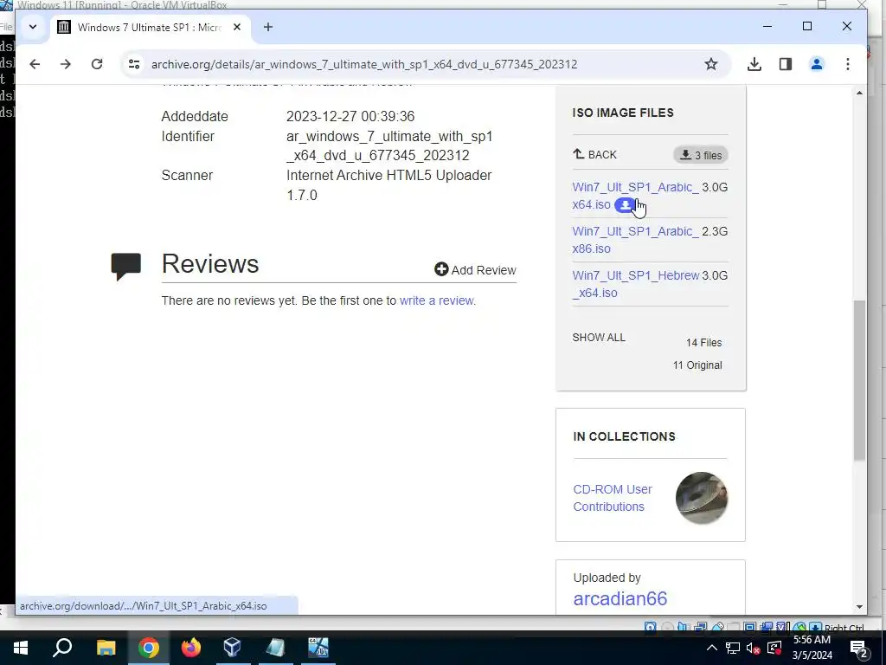Open VirtualBox from taskbar
The image size is (886, 665).
(233, 648)
